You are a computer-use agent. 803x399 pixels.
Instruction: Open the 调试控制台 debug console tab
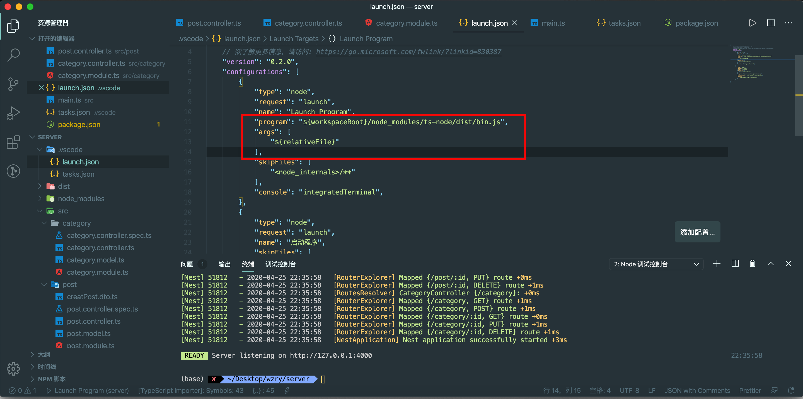[x=280, y=264]
